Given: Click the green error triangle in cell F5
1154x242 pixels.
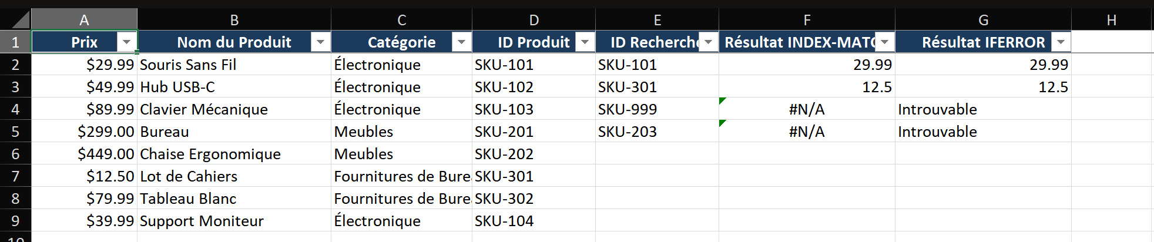Looking at the screenshot, I should click(x=722, y=123).
